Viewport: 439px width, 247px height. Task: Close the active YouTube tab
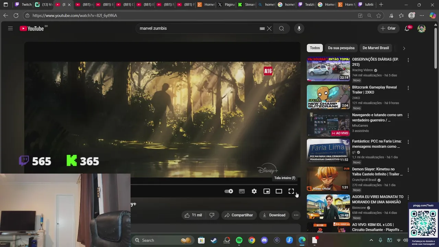coord(69,4)
